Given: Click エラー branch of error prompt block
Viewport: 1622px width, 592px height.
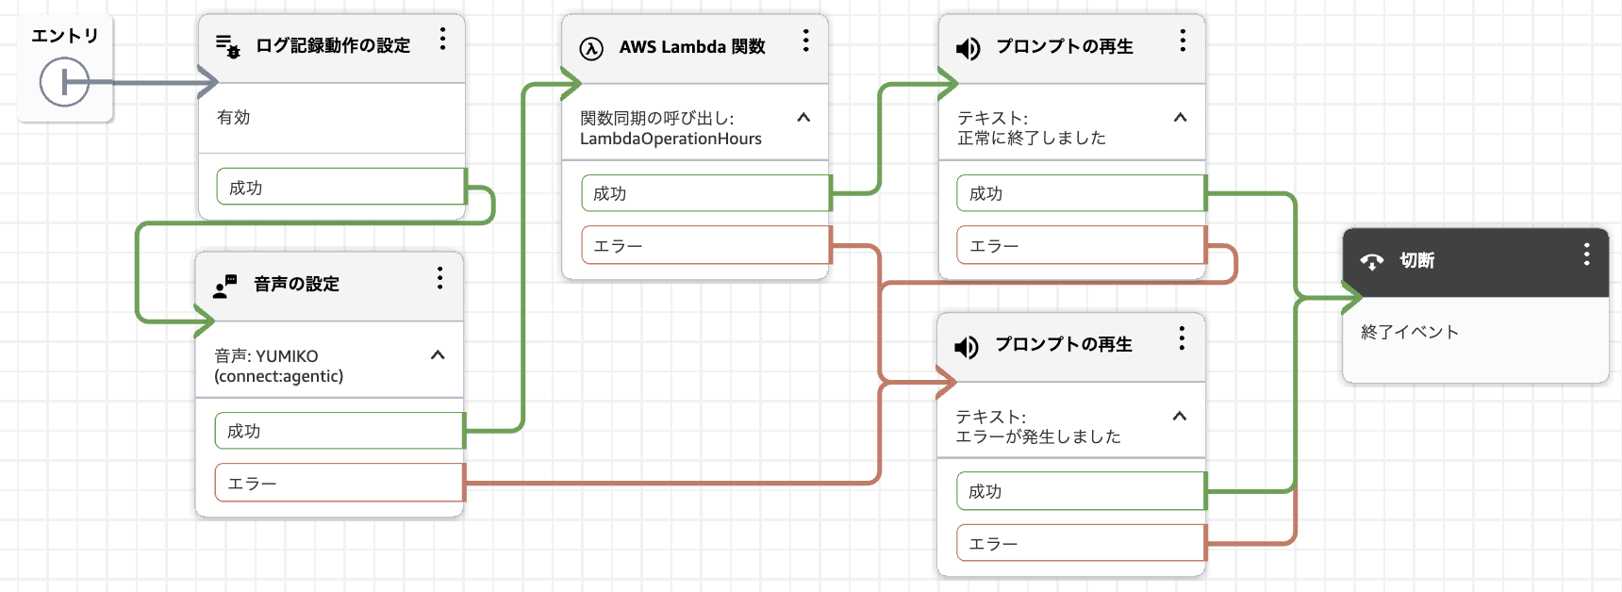Looking at the screenshot, I should 1082,543.
